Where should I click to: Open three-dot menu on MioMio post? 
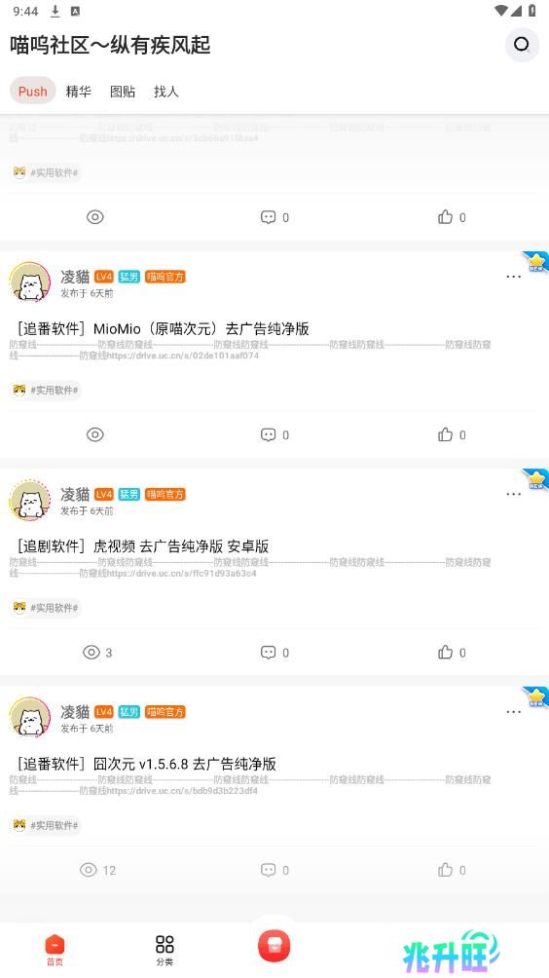[x=514, y=277]
